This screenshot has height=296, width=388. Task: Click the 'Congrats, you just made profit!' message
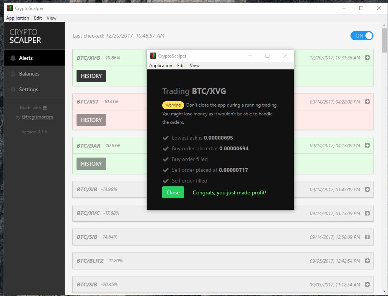click(229, 192)
